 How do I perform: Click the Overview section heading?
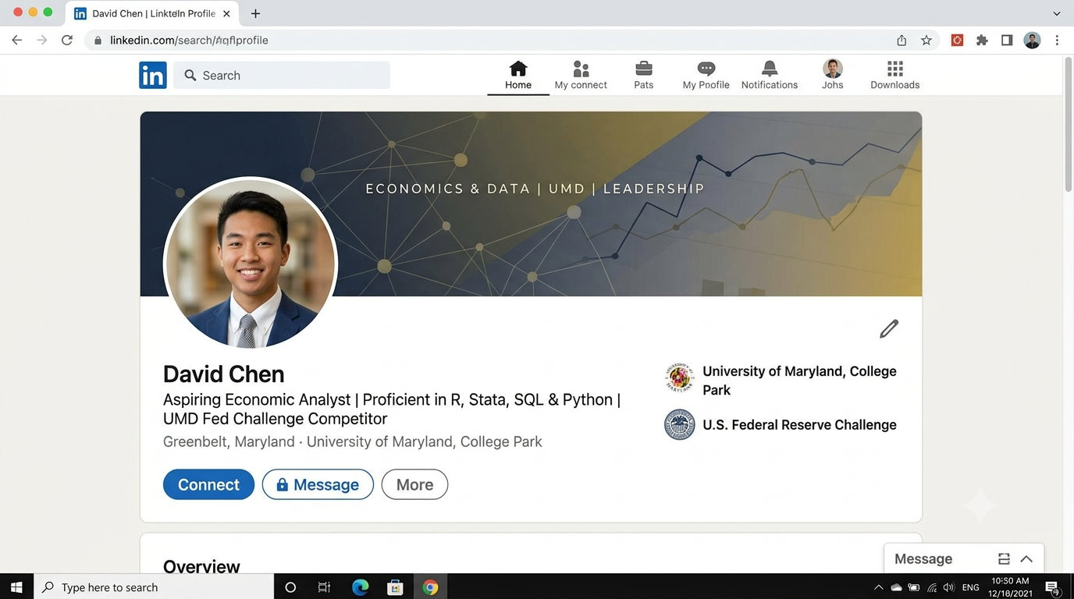[201, 567]
